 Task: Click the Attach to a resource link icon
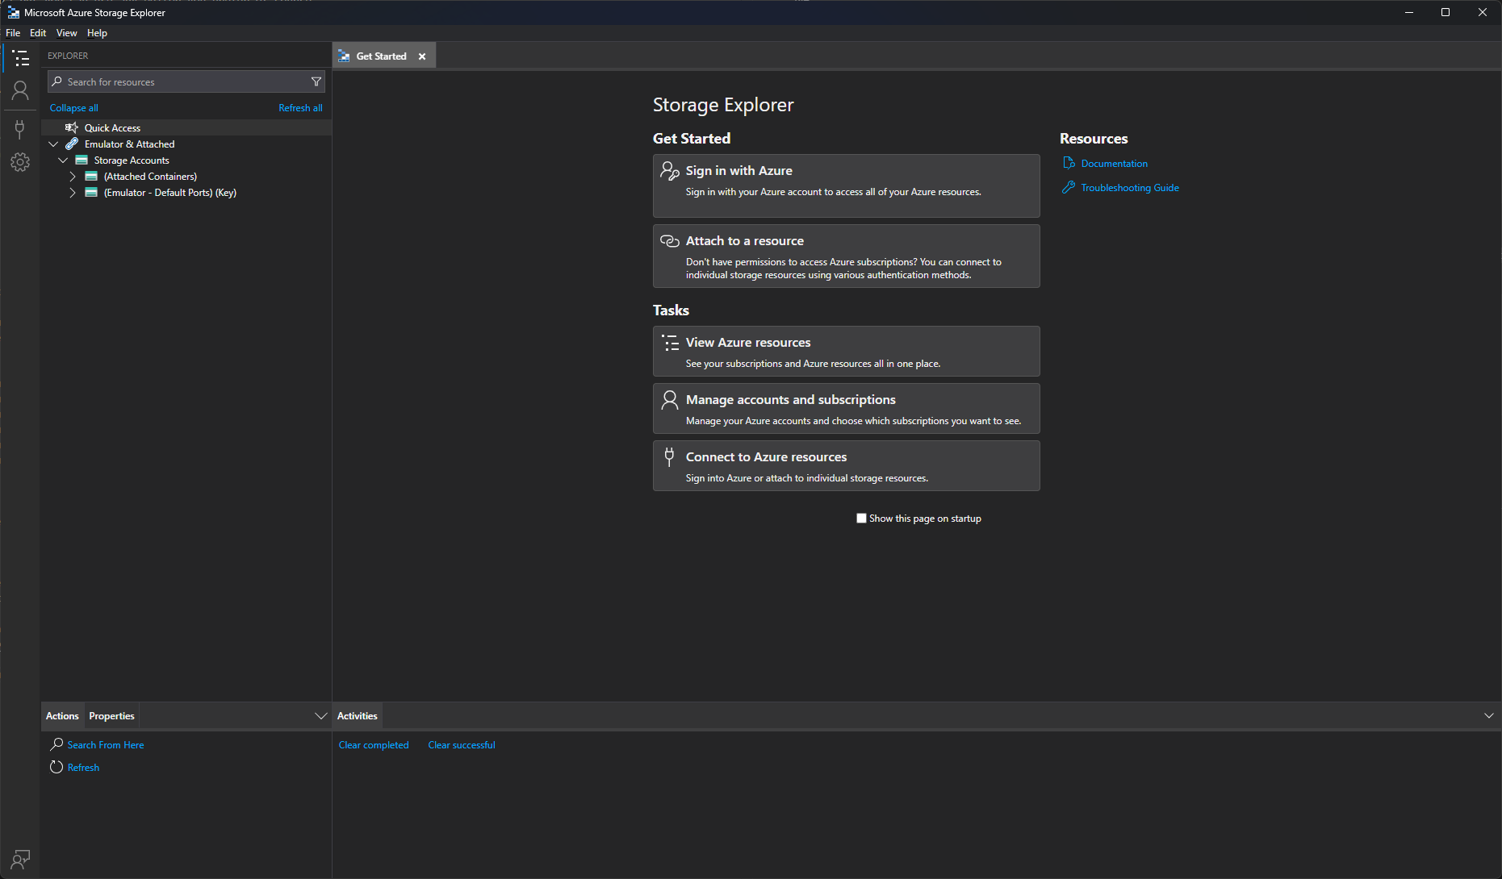click(670, 240)
